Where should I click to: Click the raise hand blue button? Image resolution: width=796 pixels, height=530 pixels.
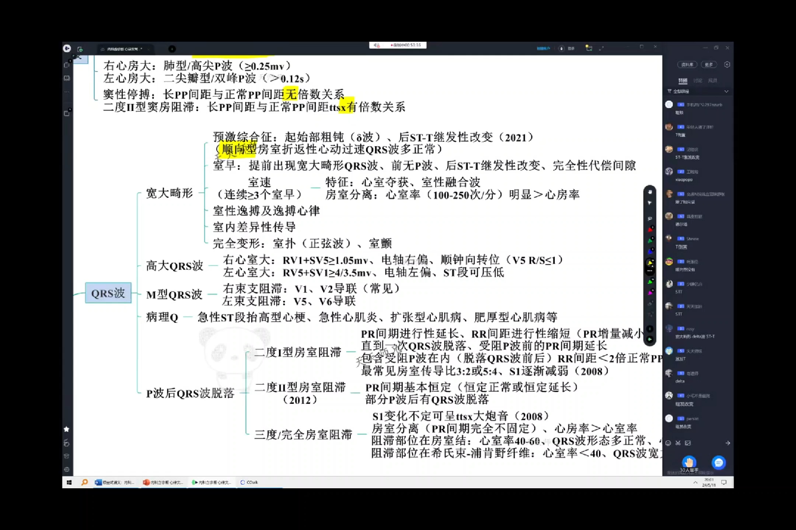click(689, 462)
